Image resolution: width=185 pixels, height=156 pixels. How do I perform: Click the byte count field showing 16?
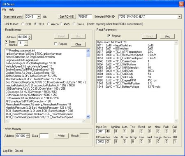click(x=21, y=43)
